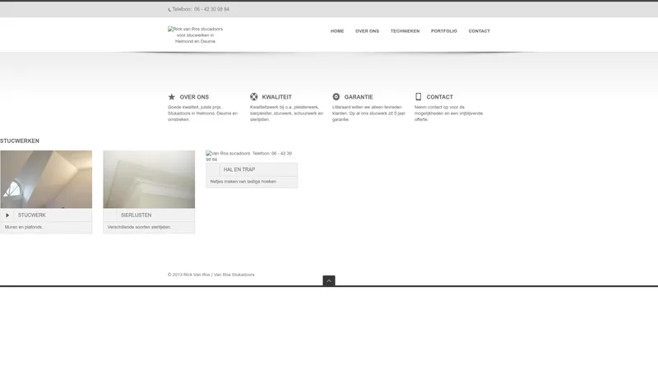
Task: Open the STUCWERK card title
Action: (32, 215)
